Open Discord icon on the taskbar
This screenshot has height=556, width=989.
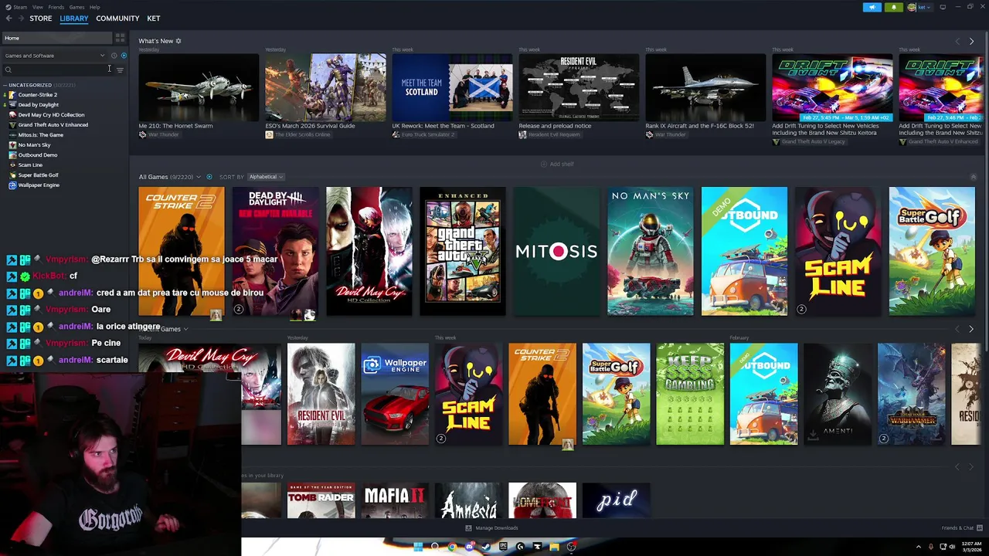469,547
